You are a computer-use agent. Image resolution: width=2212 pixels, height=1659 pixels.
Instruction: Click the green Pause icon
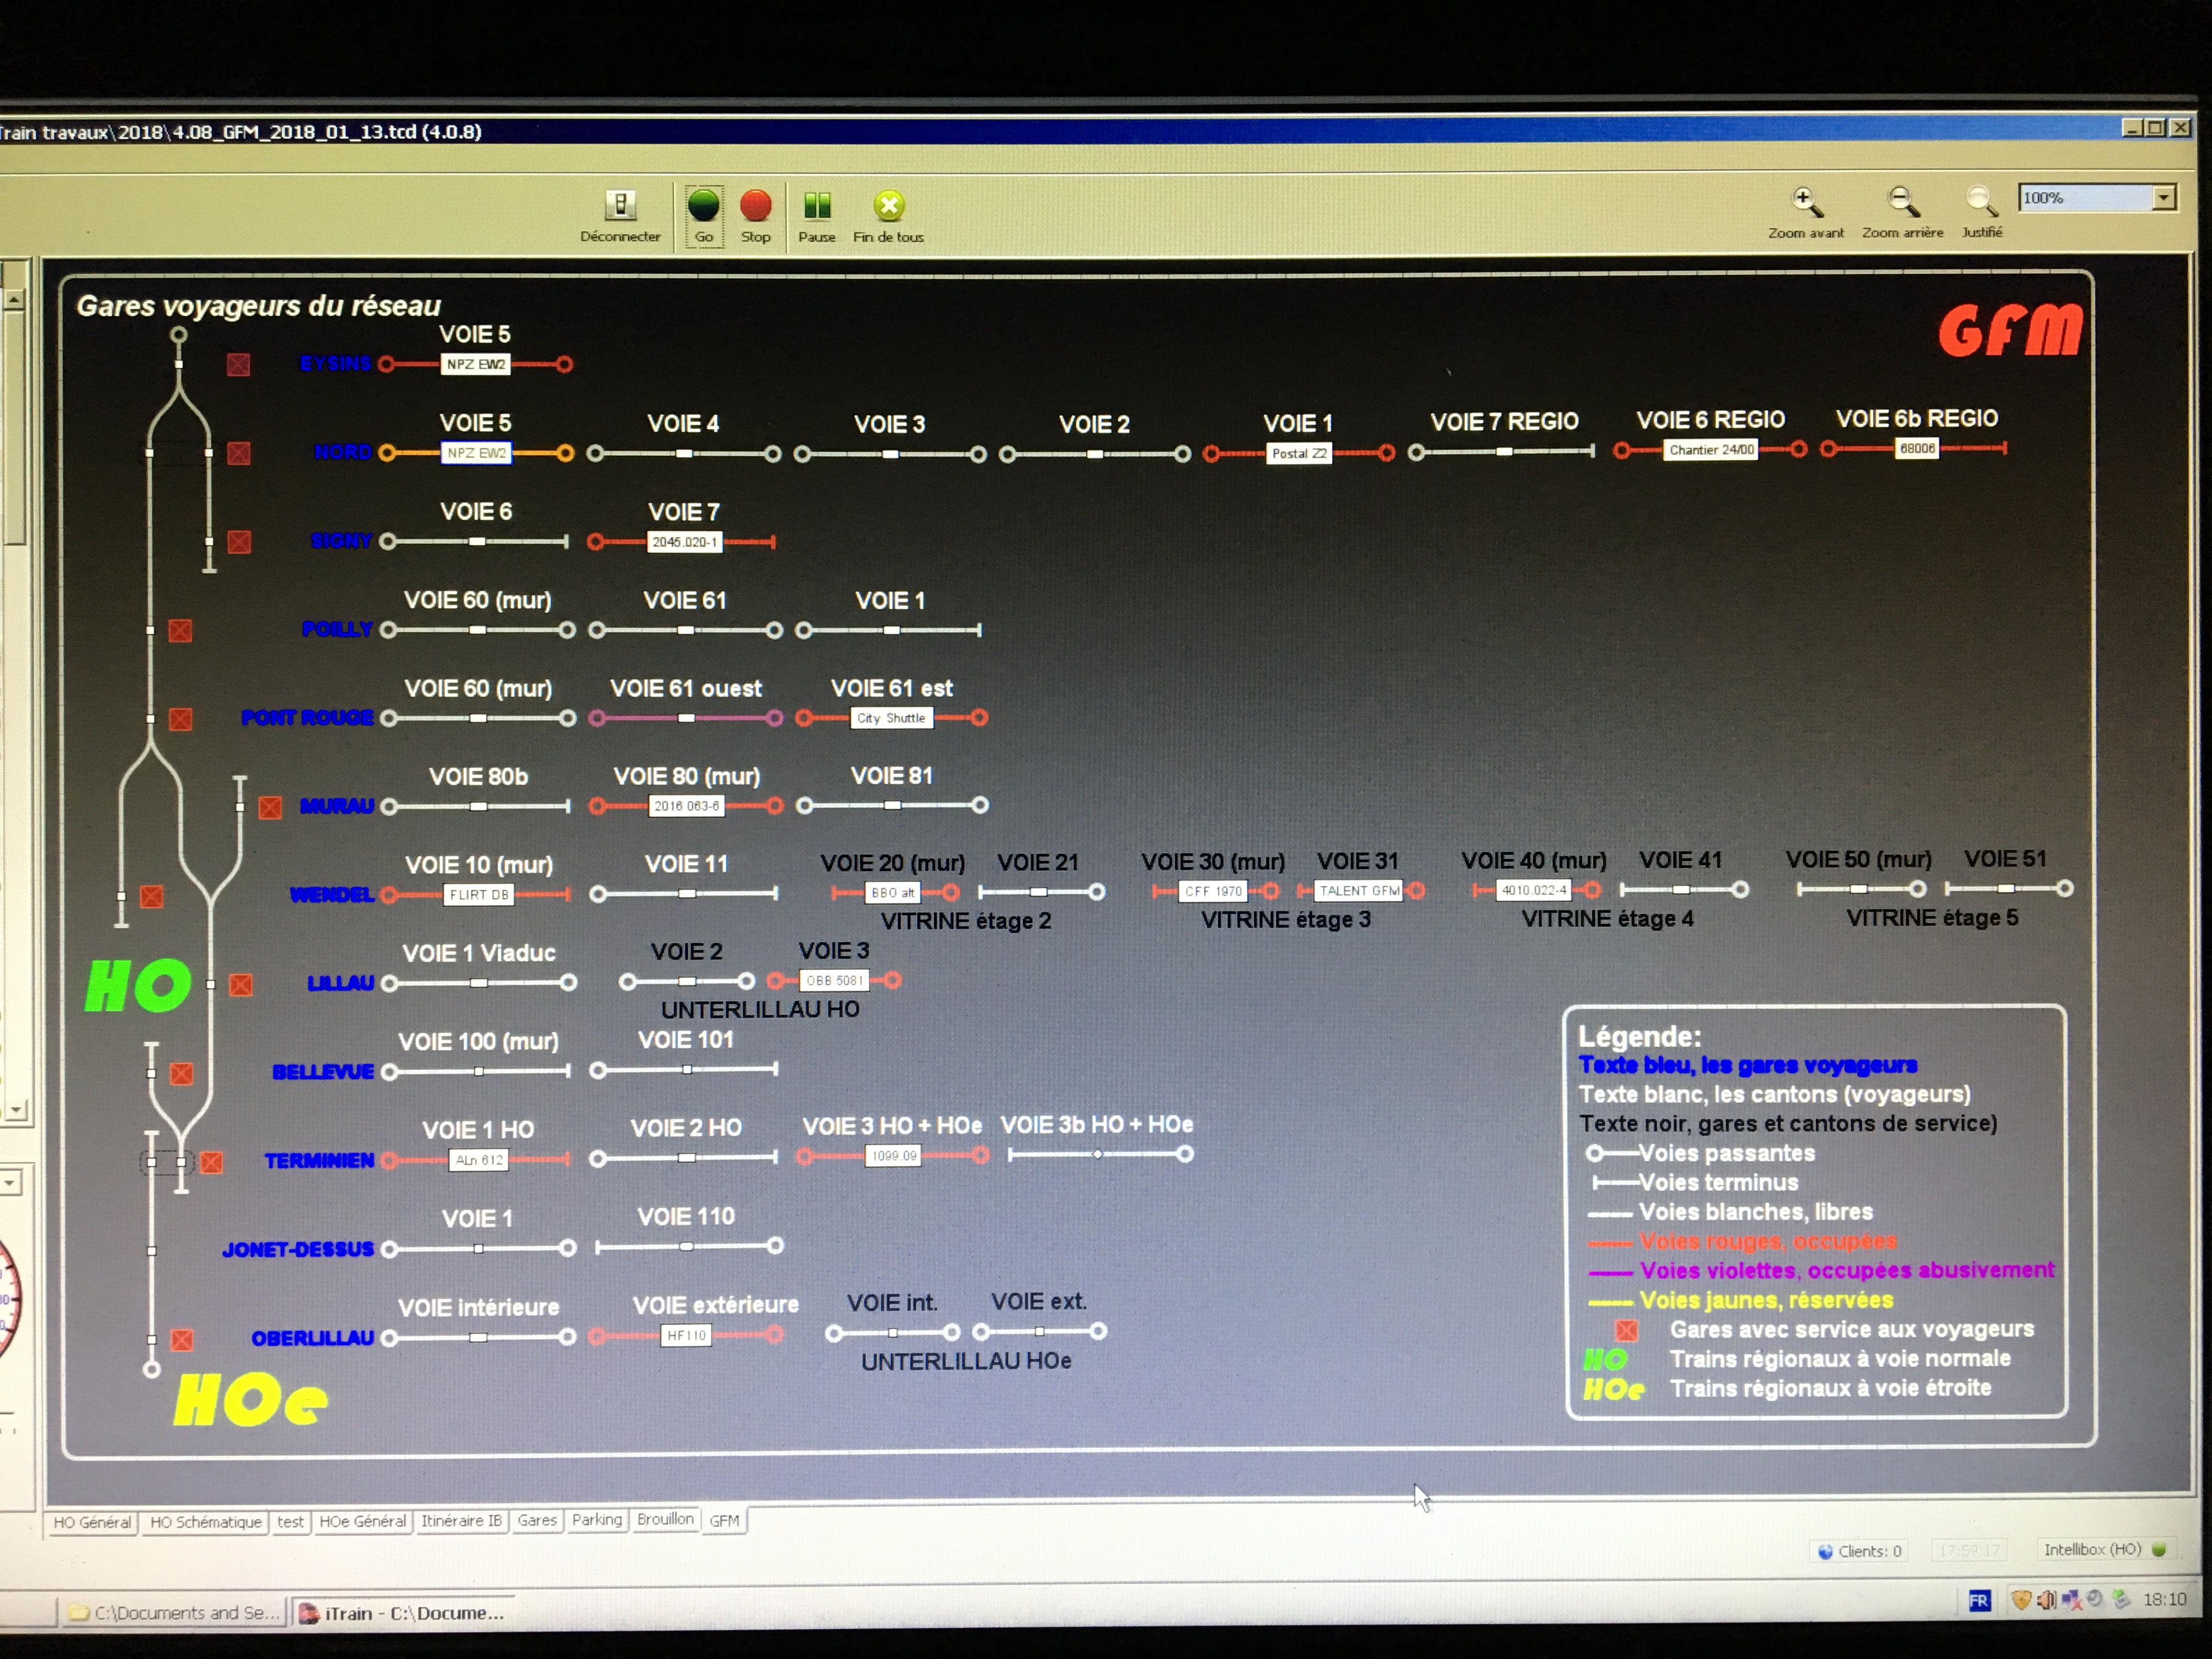[817, 205]
